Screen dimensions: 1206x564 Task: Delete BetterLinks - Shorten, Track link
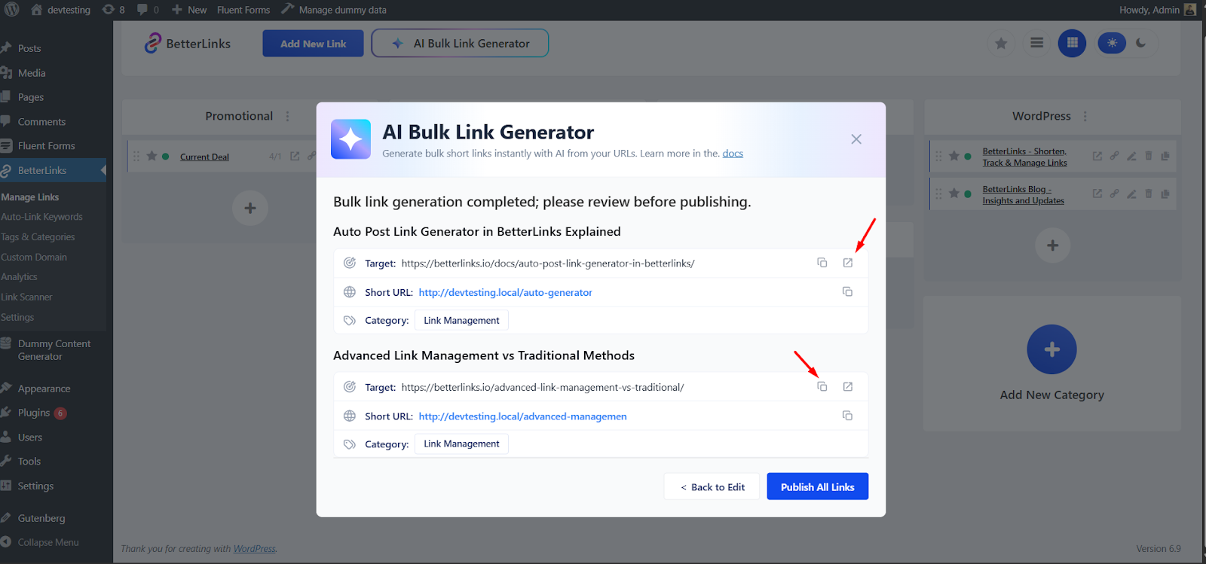tap(1149, 156)
